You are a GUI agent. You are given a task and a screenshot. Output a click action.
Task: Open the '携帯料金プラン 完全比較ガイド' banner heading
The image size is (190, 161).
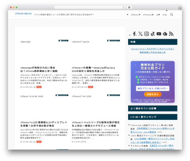pos(153,67)
